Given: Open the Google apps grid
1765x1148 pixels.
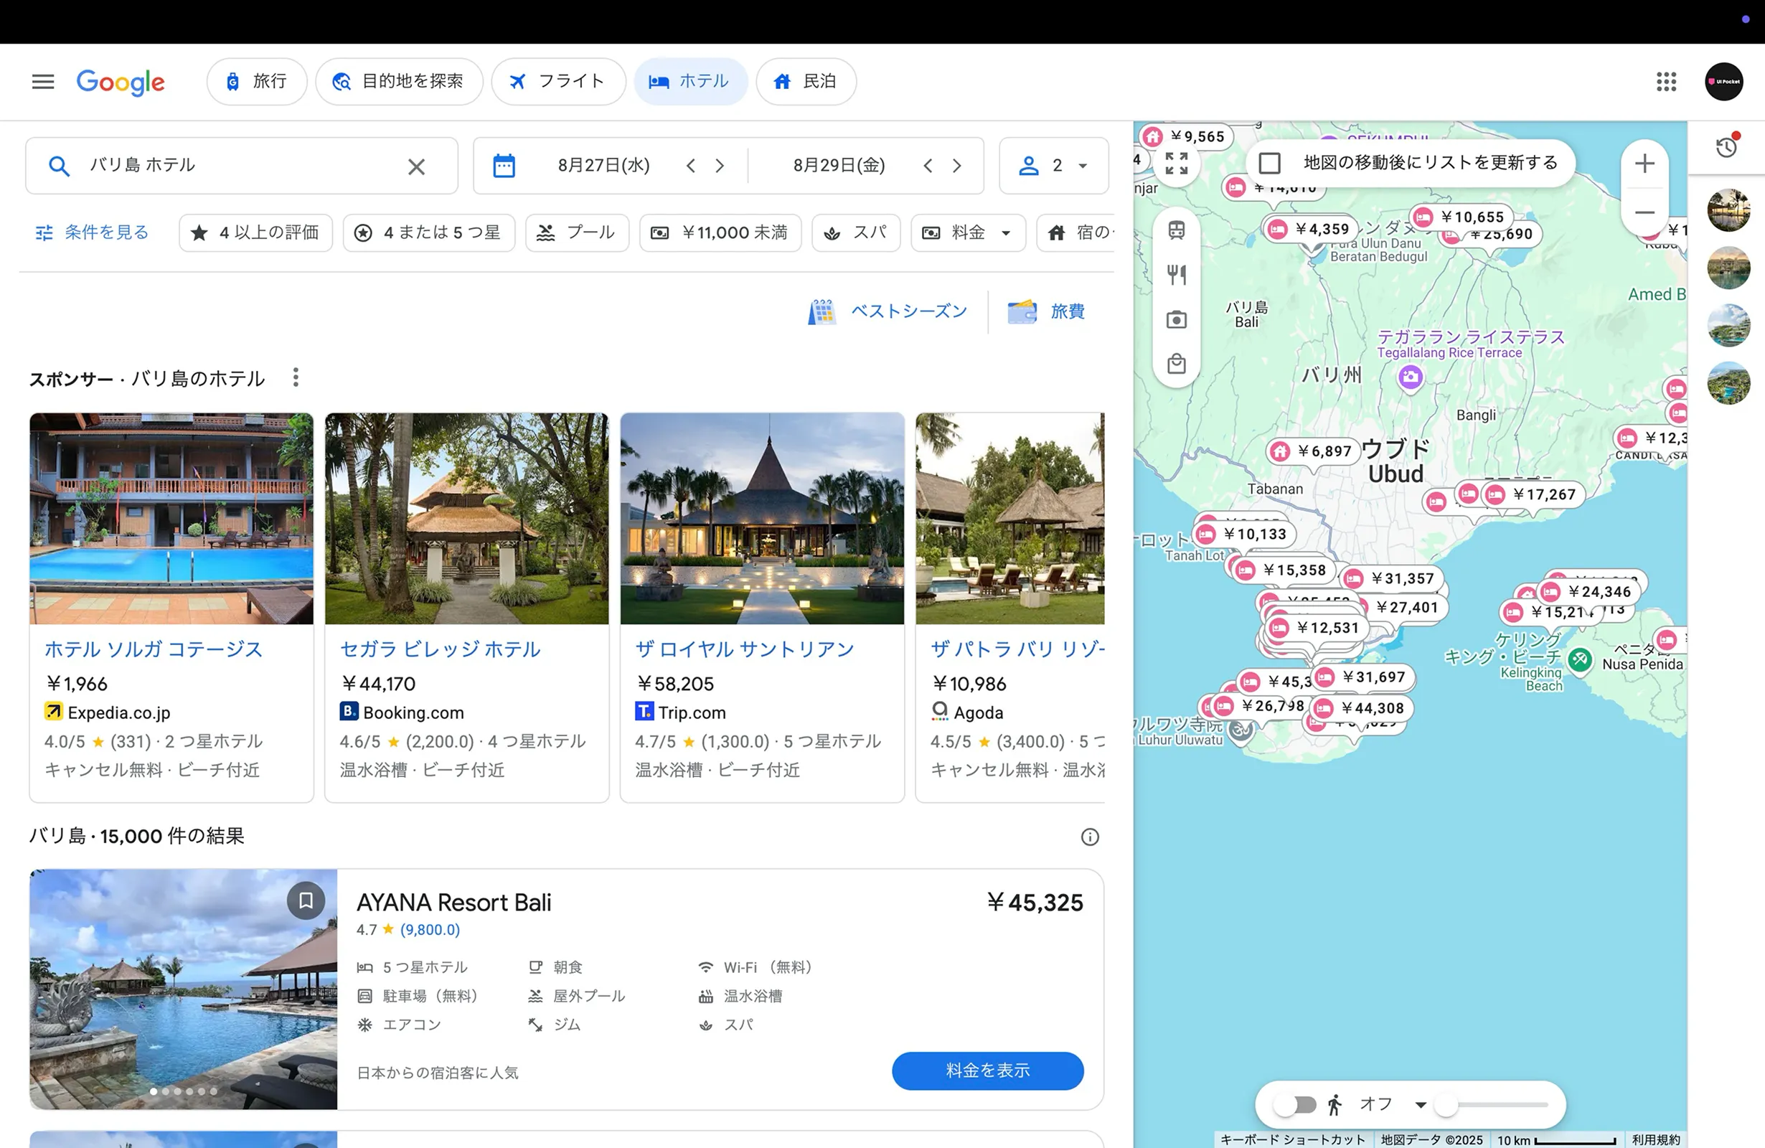Looking at the screenshot, I should [1665, 82].
